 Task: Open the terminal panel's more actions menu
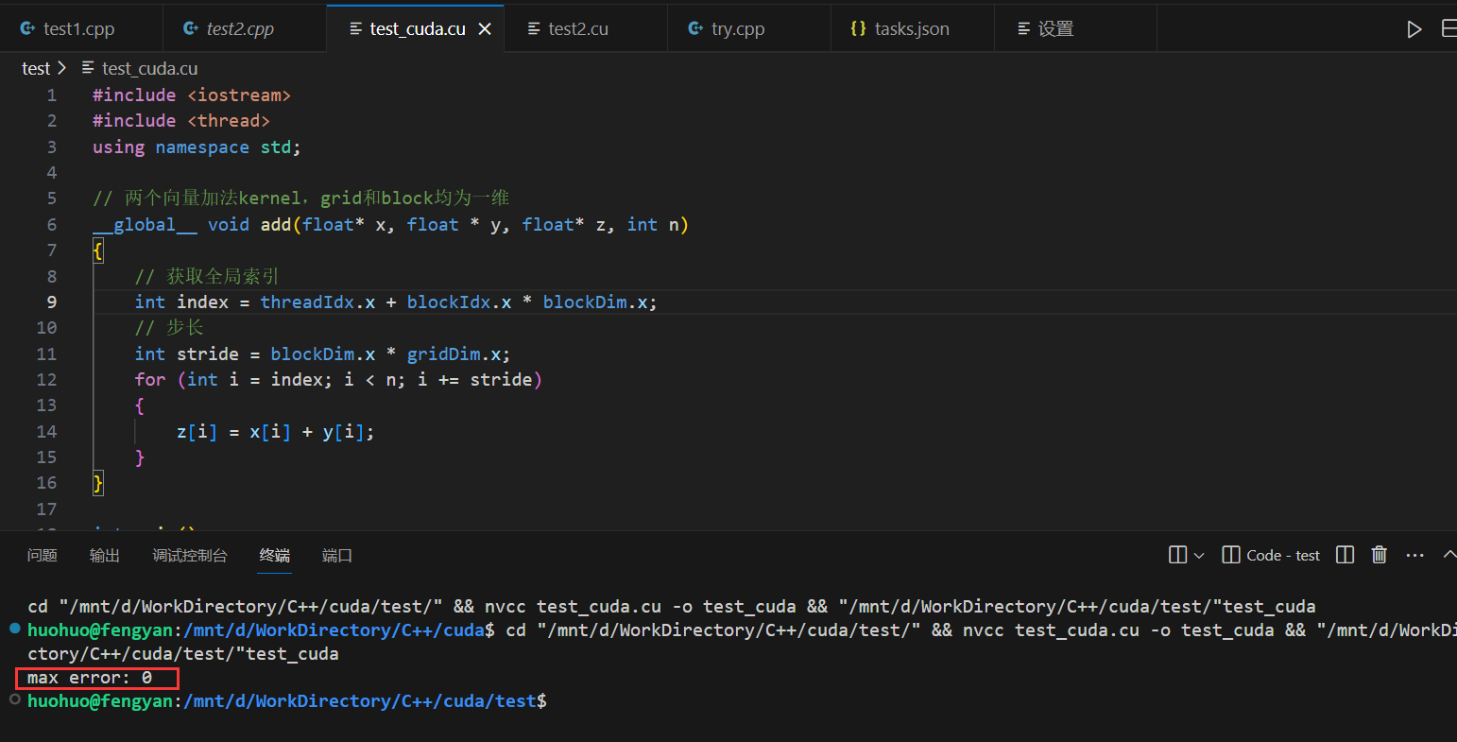(x=1414, y=555)
